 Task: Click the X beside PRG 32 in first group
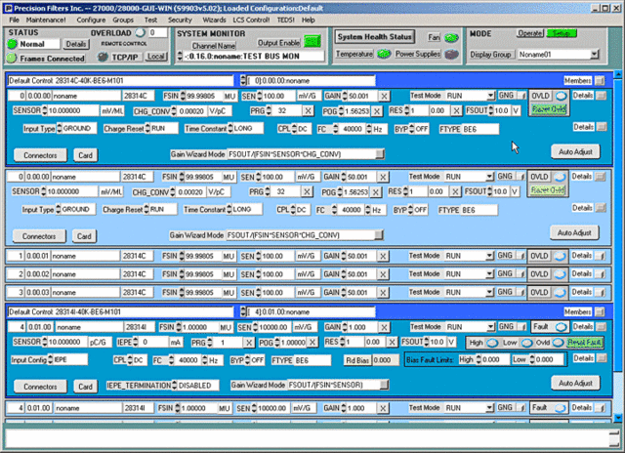coord(308,110)
